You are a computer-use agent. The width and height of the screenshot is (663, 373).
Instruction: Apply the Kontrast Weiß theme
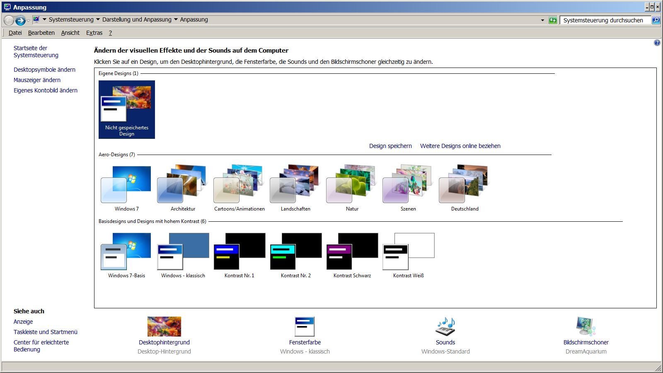408,255
